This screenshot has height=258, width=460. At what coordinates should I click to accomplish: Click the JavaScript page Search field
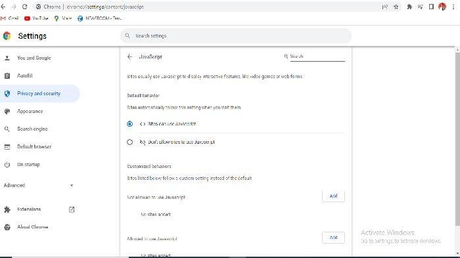pos(314,56)
